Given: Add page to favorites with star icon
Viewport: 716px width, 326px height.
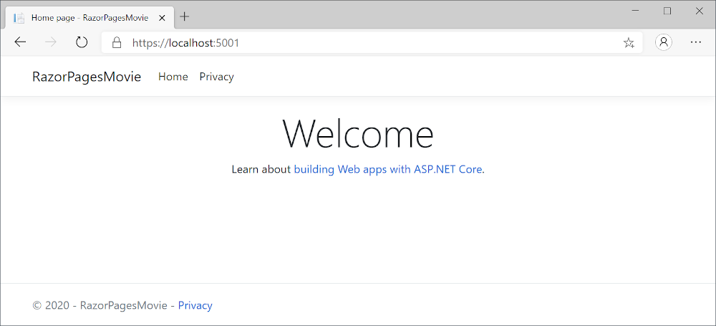Looking at the screenshot, I should pyautogui.click(x=629, y=43).
